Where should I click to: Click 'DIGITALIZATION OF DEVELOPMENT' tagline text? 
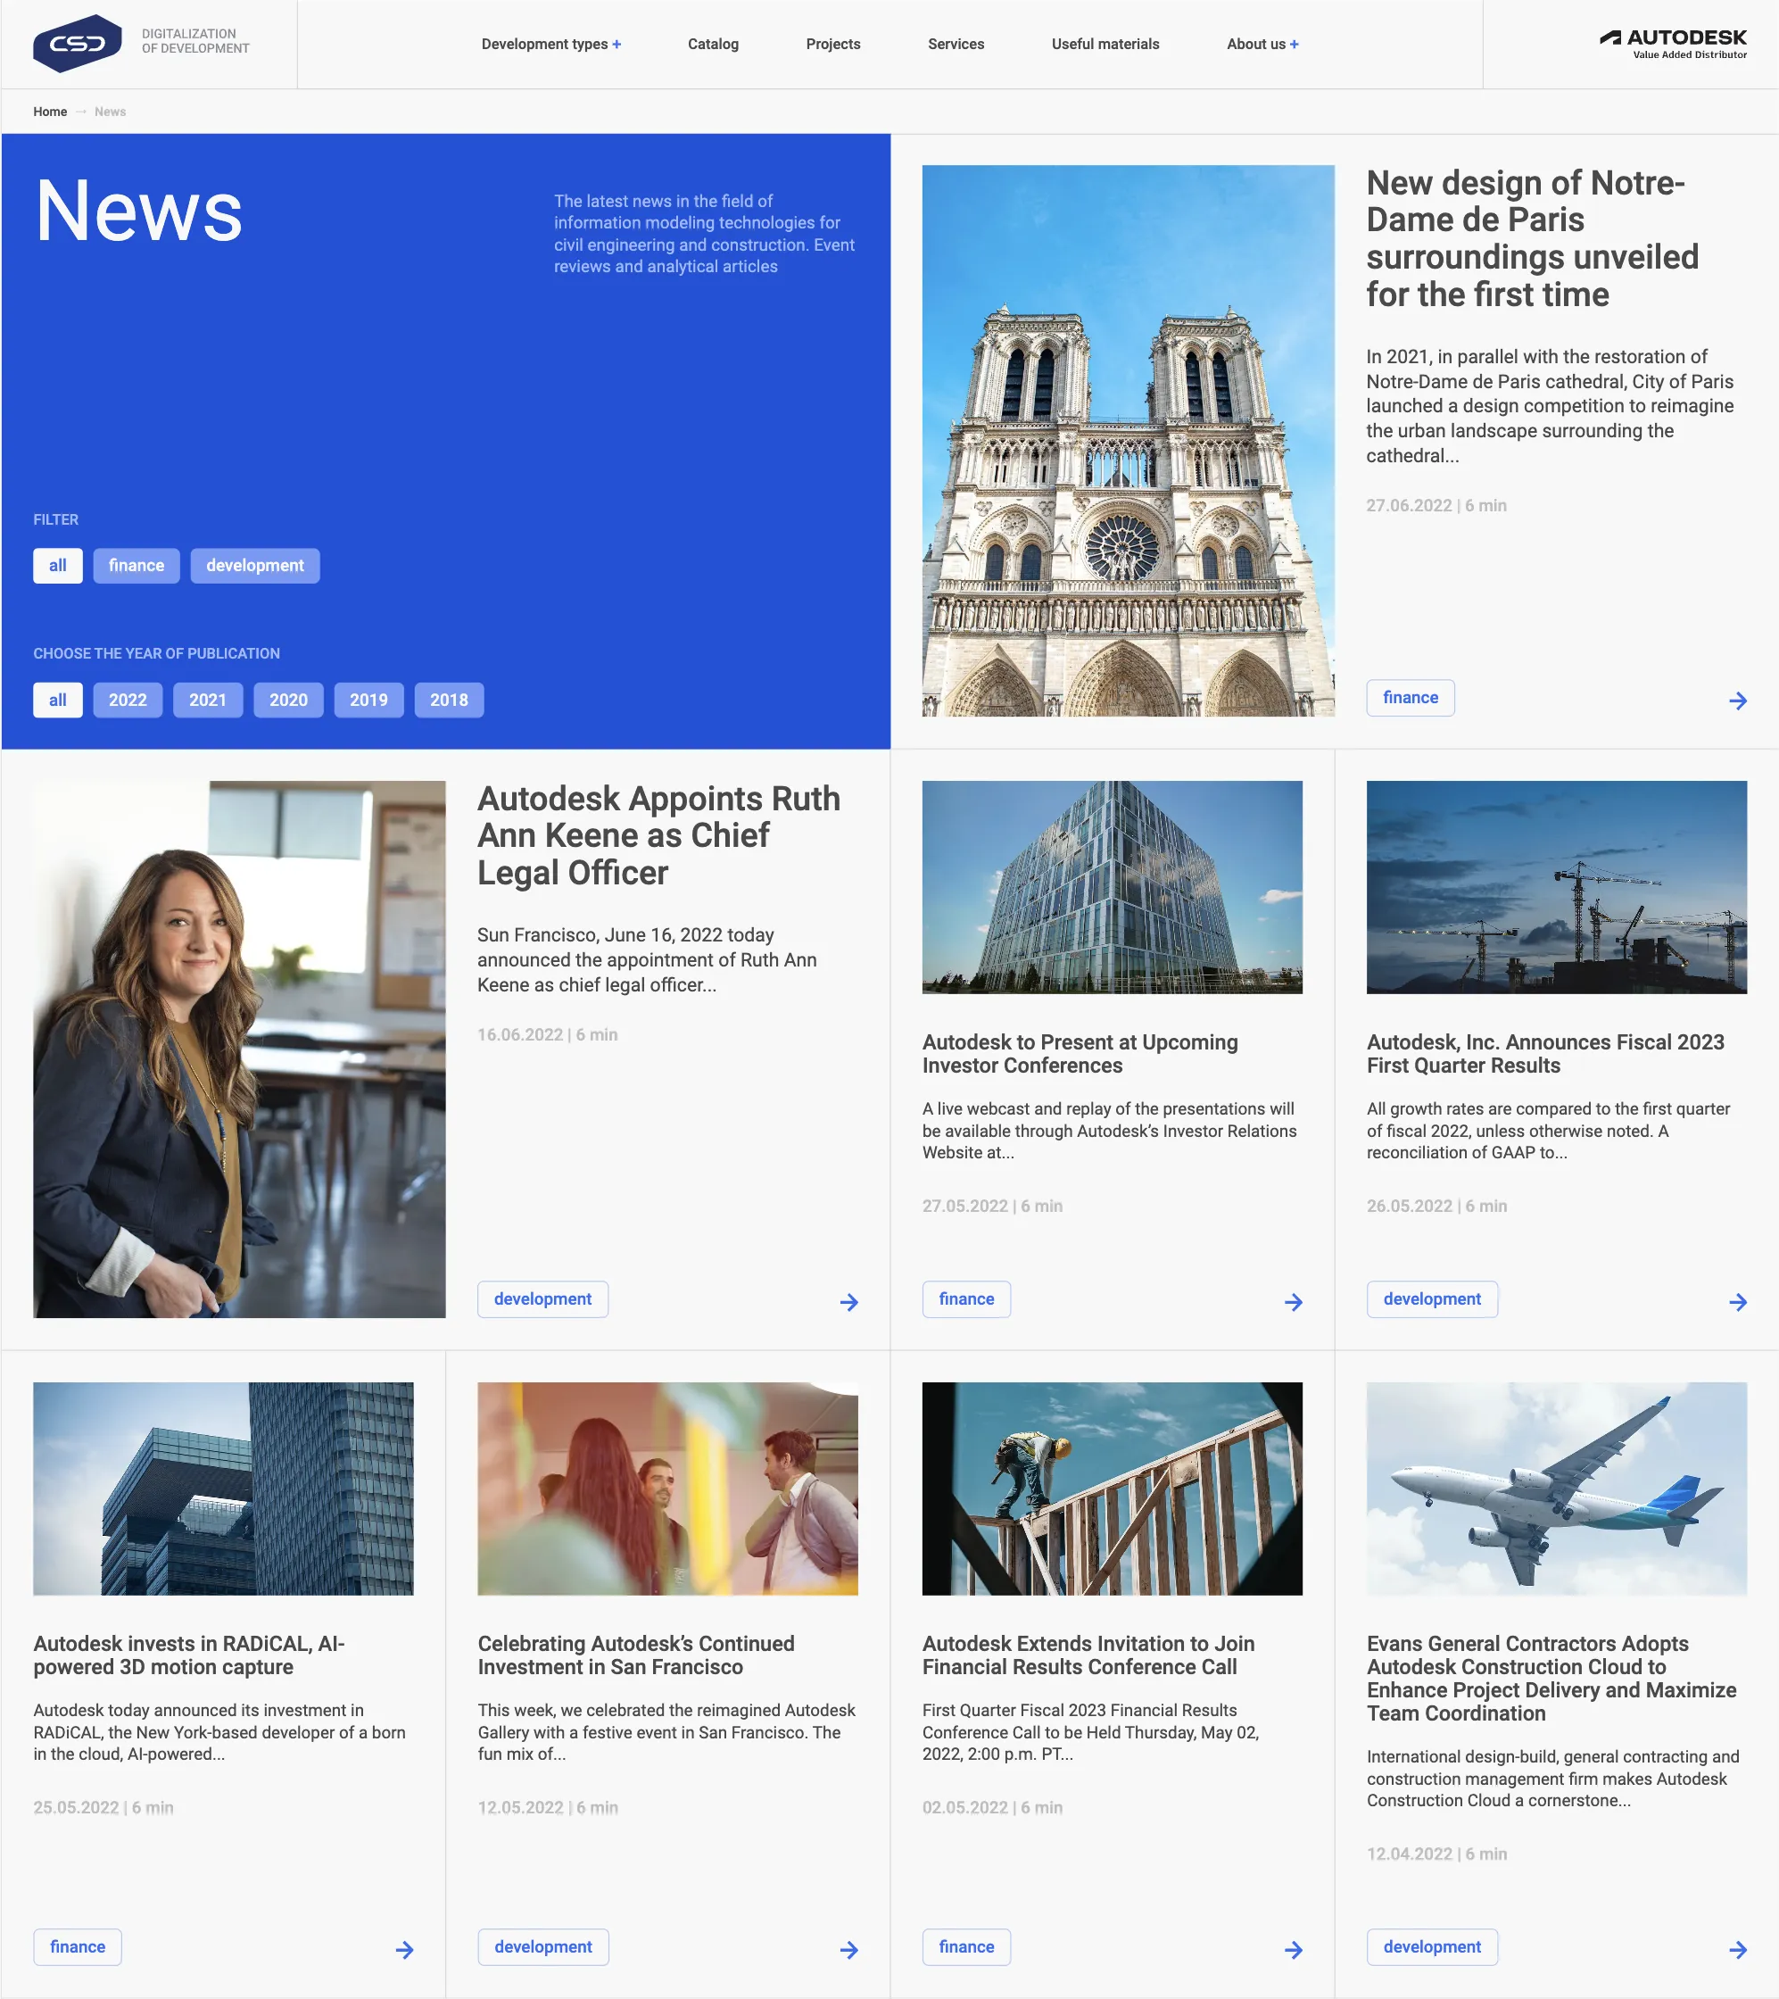[195, 41]
